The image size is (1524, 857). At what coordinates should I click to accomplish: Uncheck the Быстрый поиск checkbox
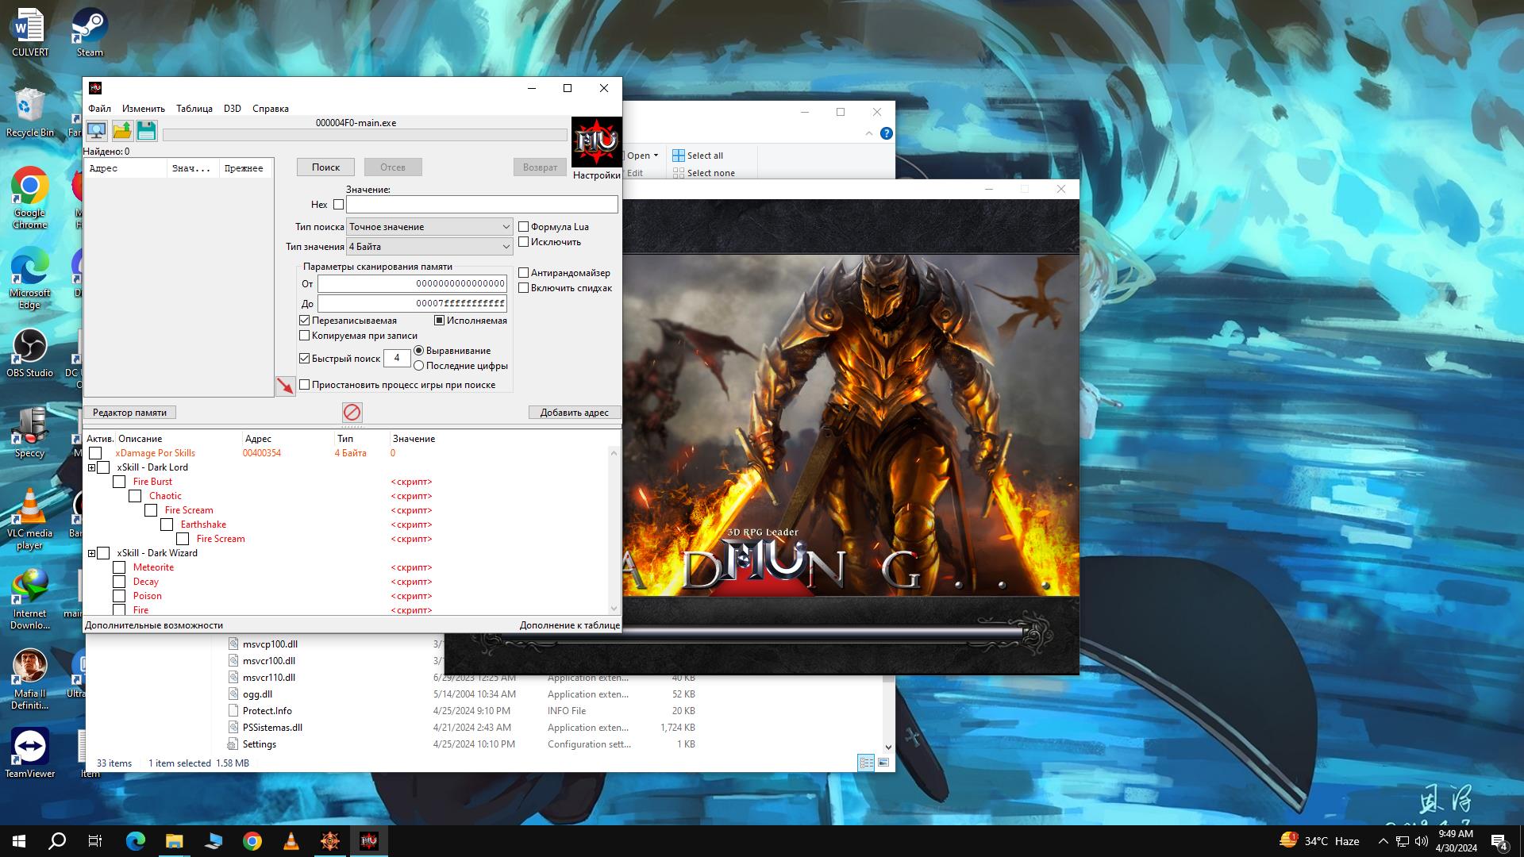click(x=304, y=359)
